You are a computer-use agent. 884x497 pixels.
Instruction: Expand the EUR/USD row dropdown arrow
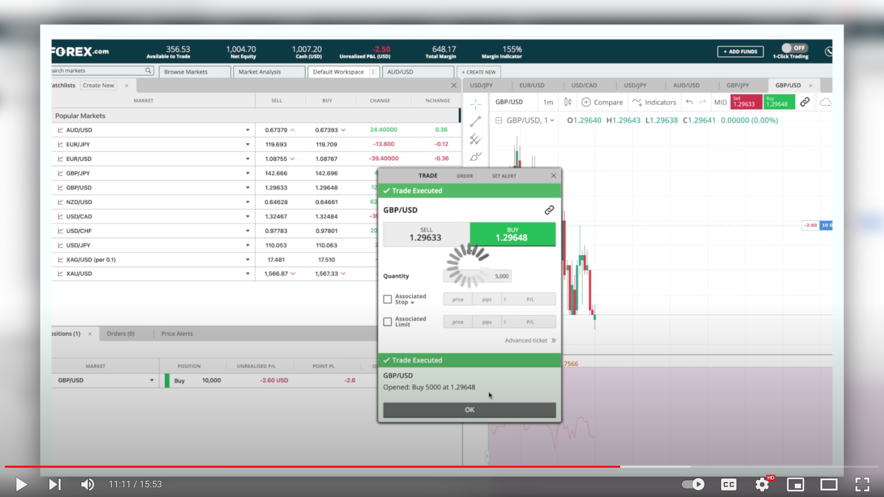[247, 159]
